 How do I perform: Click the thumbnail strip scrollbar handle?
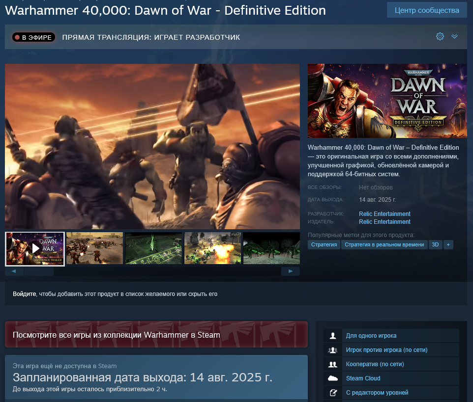tap(39, 271)
